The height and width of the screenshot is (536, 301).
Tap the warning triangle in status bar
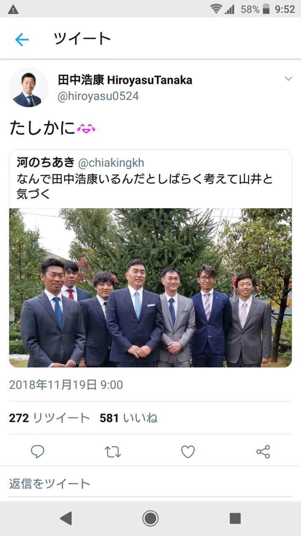point(13,9)
